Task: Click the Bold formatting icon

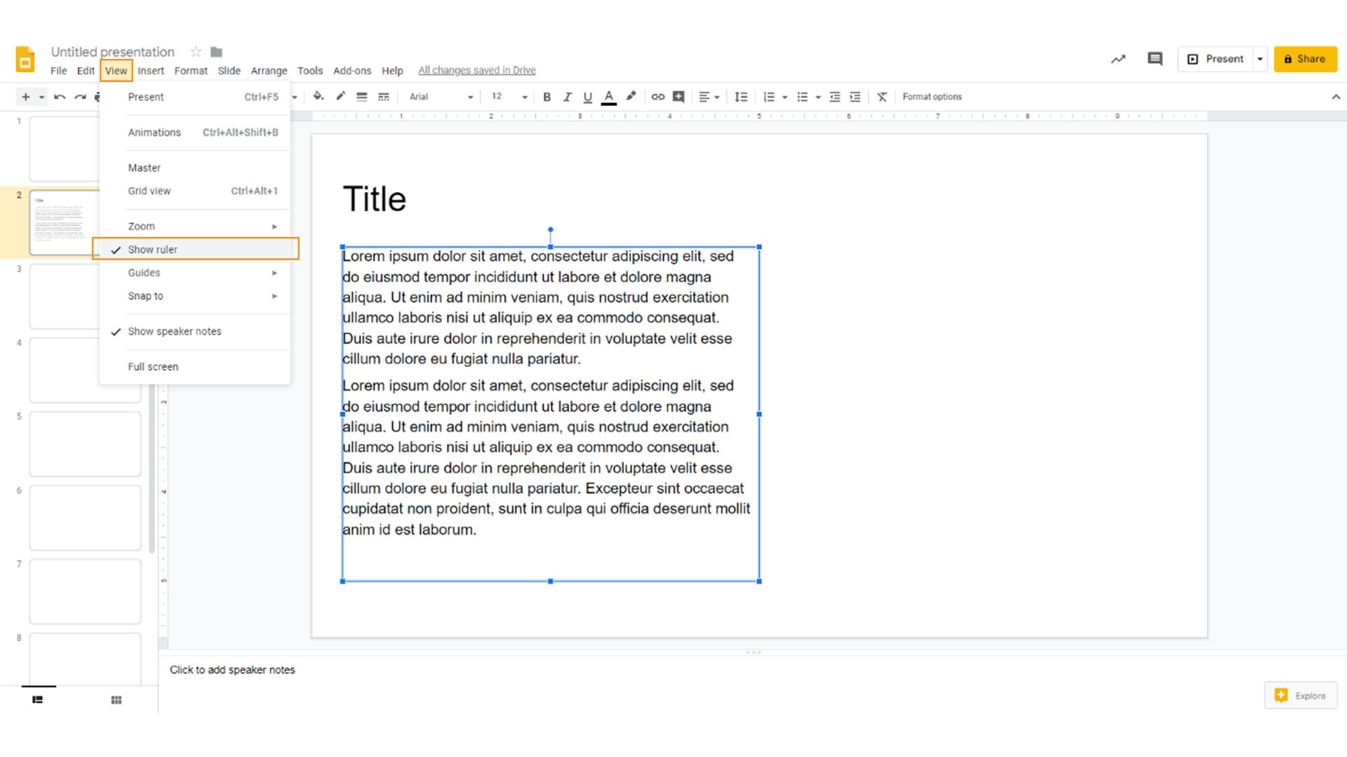Action: [547, 96]
